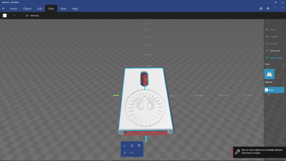The image size is (286, 161).
Task: Click the 3D print icon in title bar
Action: pos(261,8)
